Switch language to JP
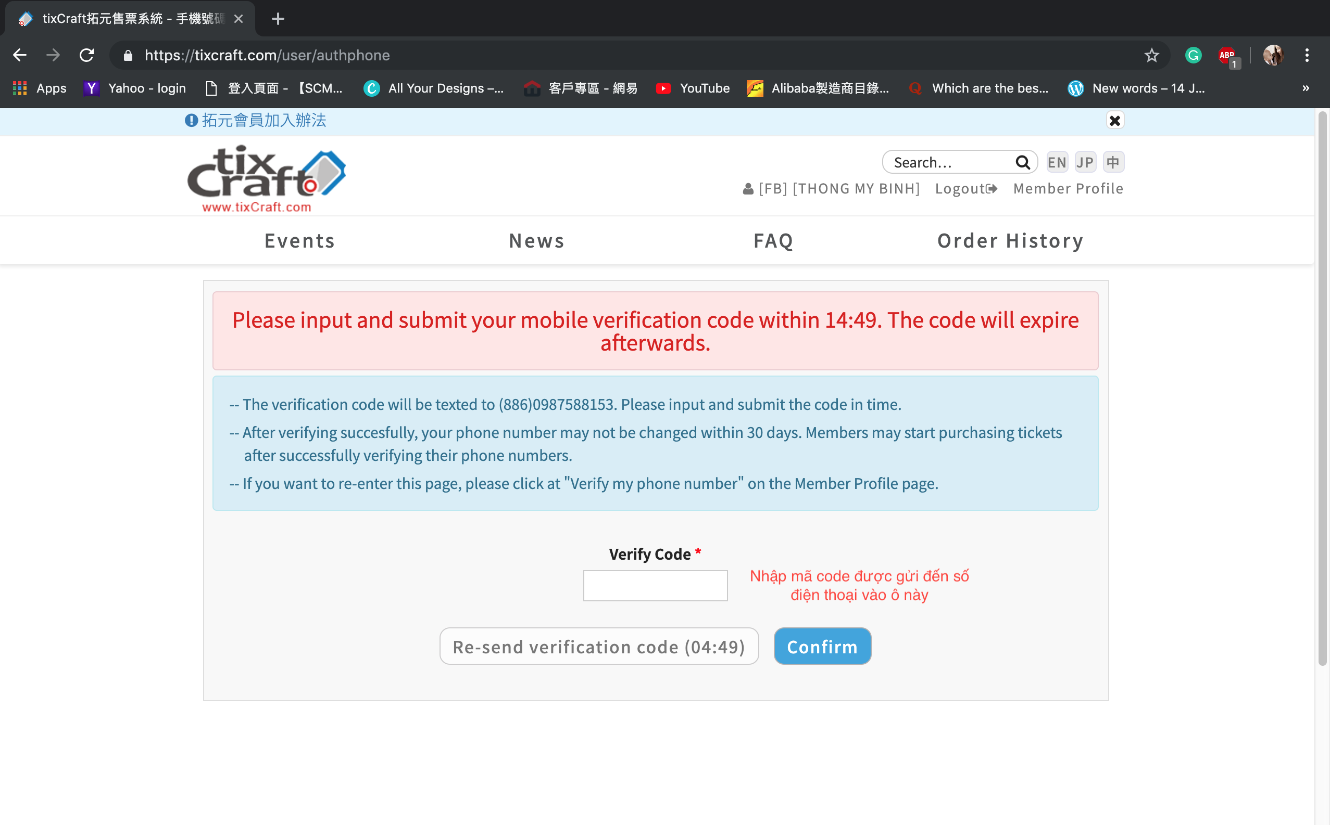This screenshot has height=825, width=1330. coord(1085,163)
